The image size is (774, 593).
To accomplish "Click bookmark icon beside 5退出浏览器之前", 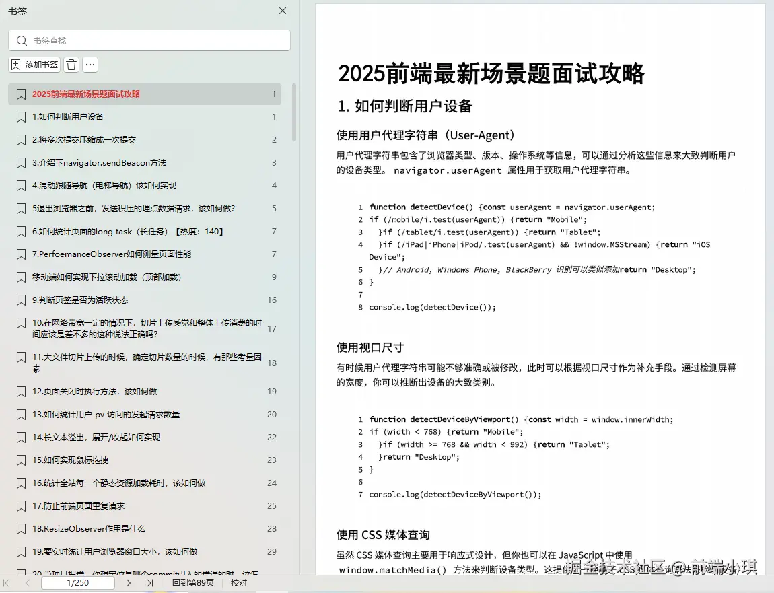I will pyautogui.click(x=21, y=209).
